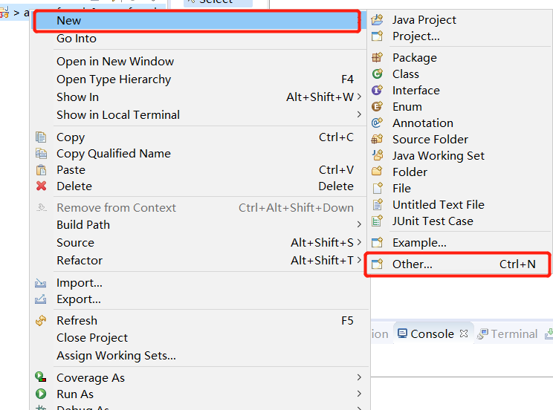
Task: Click the green Run As icon
Action: coord(42,394)
